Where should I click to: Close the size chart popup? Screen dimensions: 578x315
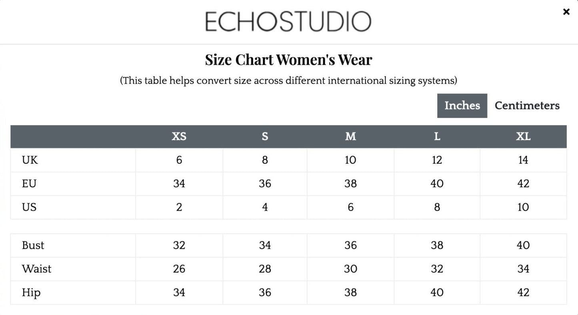566,12
